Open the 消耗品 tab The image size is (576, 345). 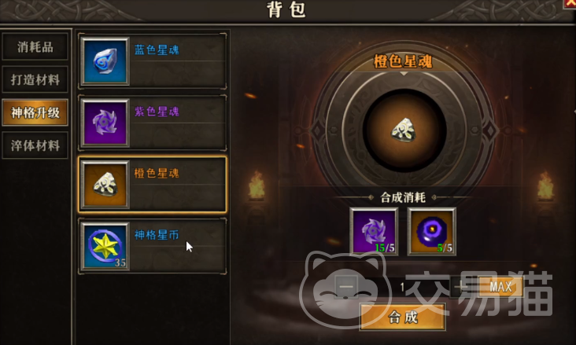click(x=35, y=46)
